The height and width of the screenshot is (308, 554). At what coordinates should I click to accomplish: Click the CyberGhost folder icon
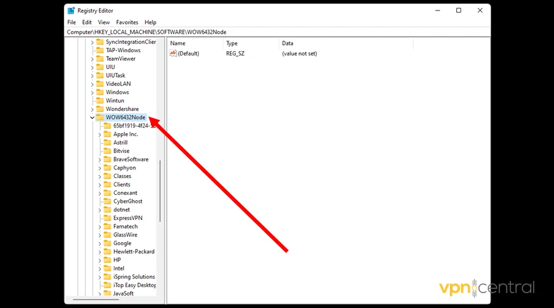click(x=107, y=201)
